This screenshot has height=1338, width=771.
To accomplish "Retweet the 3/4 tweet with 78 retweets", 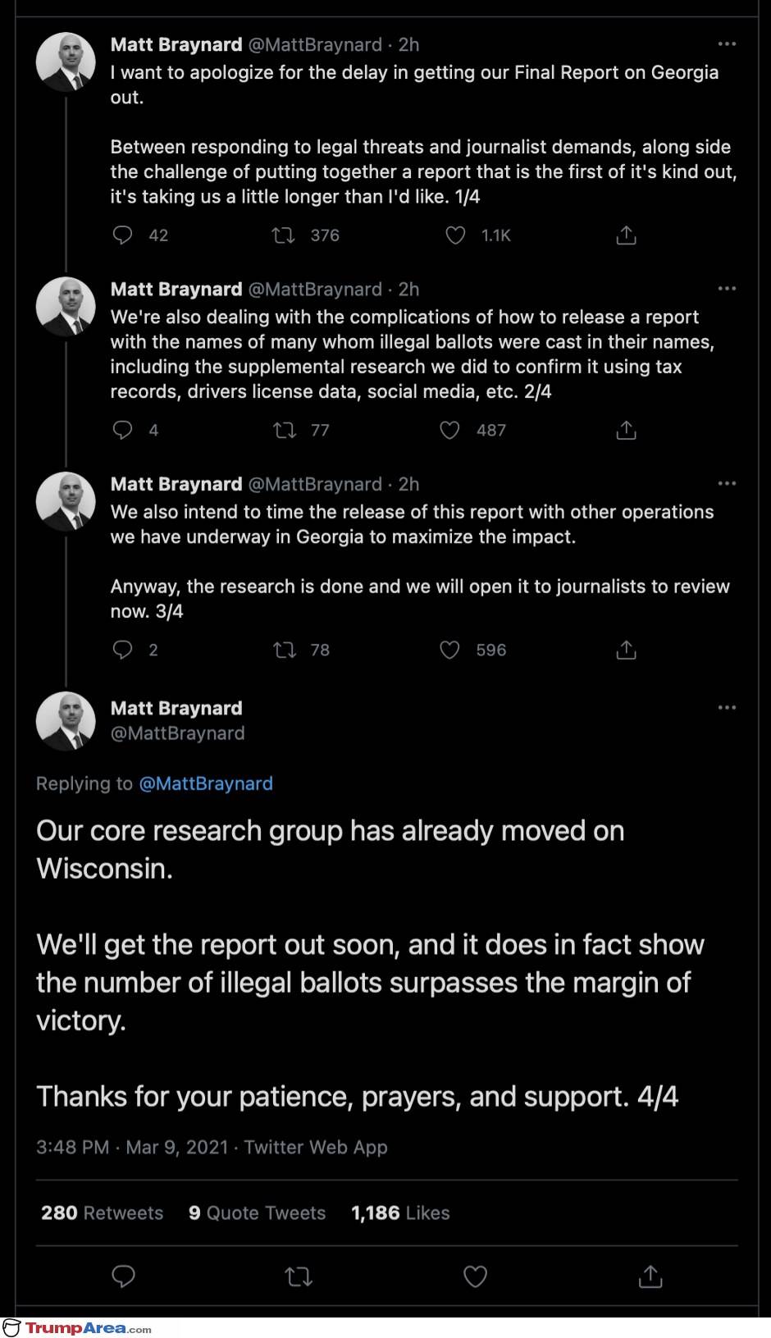I will pyautogui.click(x=284, y=650).
